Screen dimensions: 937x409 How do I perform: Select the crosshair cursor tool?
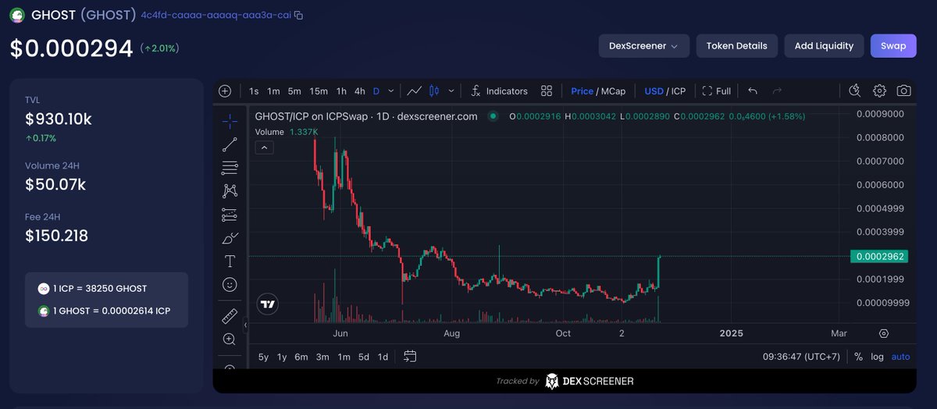[230, 121]
